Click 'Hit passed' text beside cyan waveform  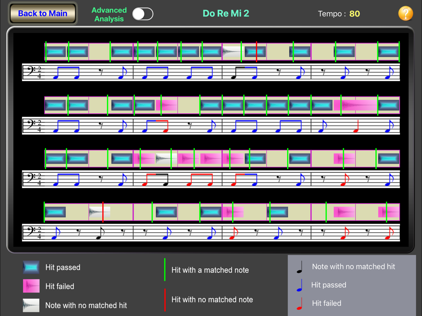63,267
